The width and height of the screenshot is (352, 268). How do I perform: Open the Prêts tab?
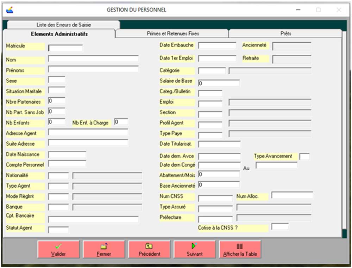(285, 33)
